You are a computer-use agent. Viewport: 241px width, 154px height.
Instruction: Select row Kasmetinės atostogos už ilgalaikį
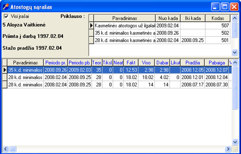(x=160, y=26)
